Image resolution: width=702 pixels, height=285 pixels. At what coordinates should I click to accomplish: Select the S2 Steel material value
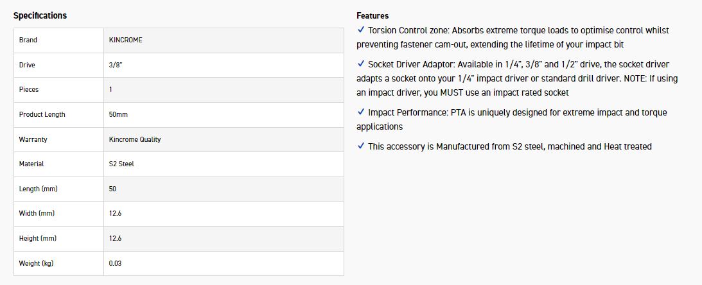[122, 164]
